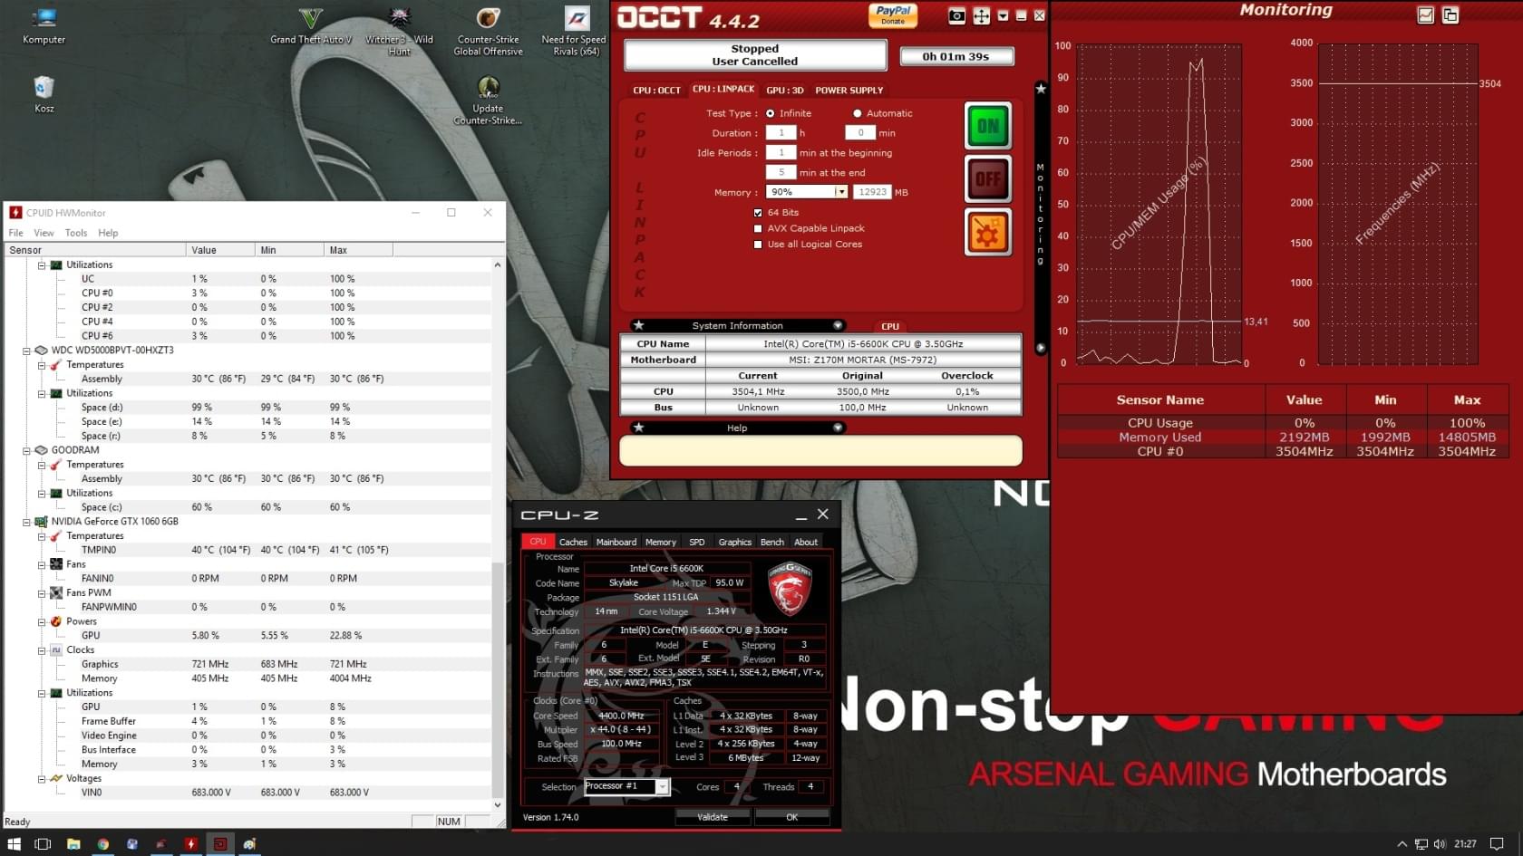Open OCCT settings with orange gear icon
1523x856 pixels.
pos(987,233)
